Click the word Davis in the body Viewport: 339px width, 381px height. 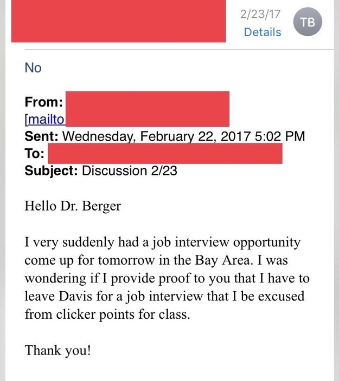(75, 296)
